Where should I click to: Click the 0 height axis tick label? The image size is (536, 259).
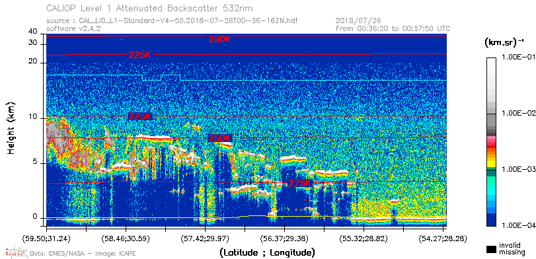(35, 216)
